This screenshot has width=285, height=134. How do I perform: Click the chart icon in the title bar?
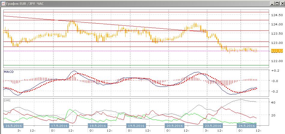(x=3, y=3)
